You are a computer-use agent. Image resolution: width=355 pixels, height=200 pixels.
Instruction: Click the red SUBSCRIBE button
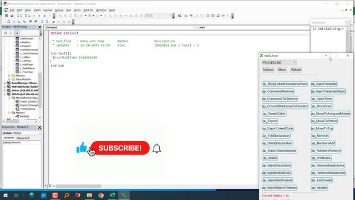point(120,148)
